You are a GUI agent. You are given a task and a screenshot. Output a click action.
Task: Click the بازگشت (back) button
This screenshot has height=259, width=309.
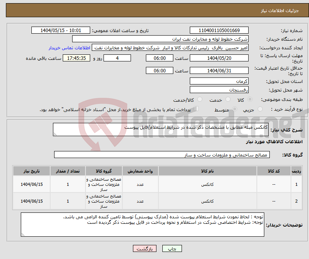point(145,248)
